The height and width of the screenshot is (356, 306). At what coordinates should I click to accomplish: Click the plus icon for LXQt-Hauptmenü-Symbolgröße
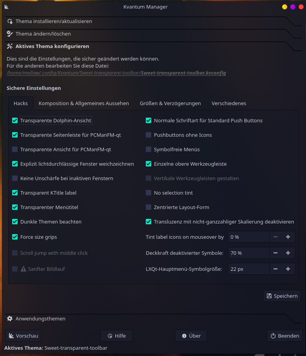[288, 269]
